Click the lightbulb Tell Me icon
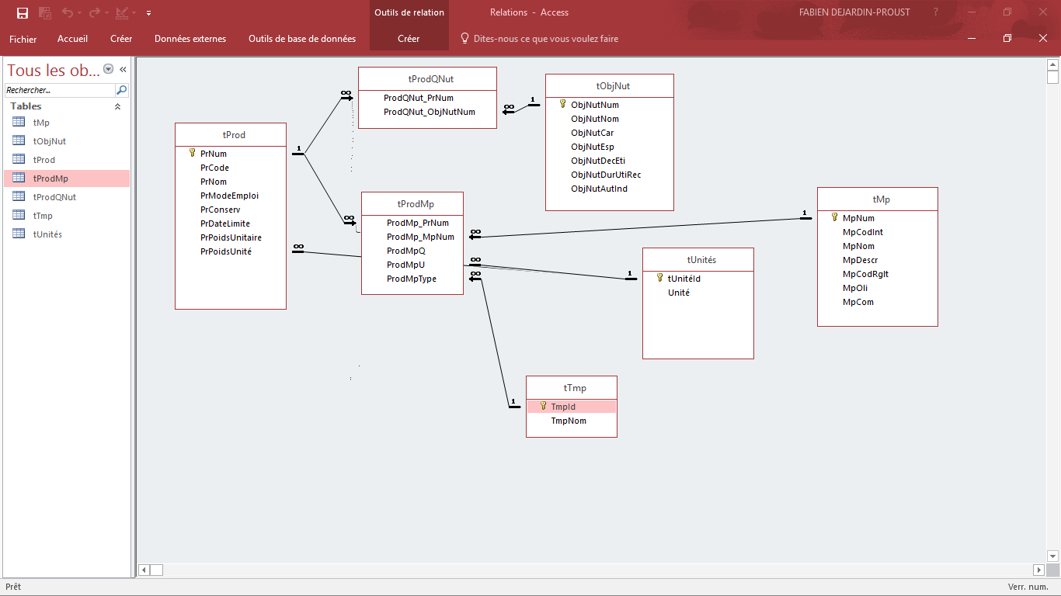The image size is (1061, 596). coord(465,39)
